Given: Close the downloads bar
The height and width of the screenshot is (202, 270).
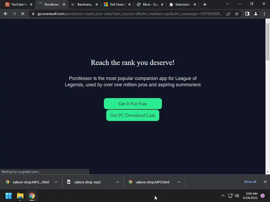Looking at the screenshot, I should coord(265,182).
